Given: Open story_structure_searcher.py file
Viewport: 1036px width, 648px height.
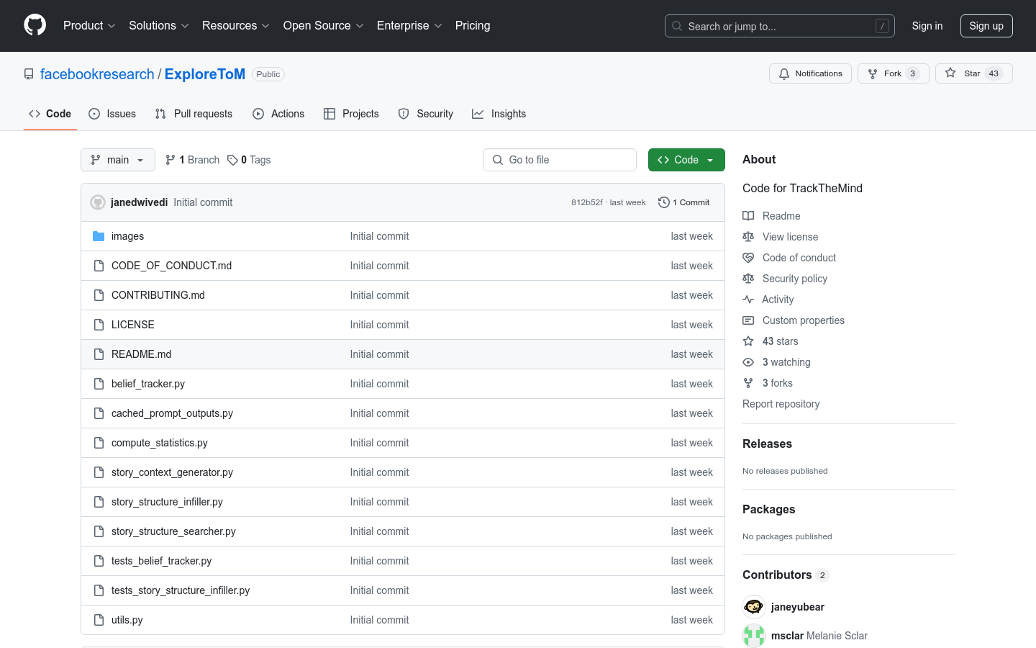Looking at the screenshot, I should (174, 531).
